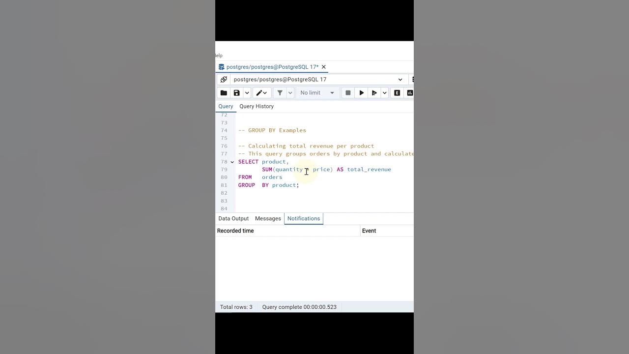629x354 pixels.
Task: Click the SUM function keyword
Action: [267, 170]
